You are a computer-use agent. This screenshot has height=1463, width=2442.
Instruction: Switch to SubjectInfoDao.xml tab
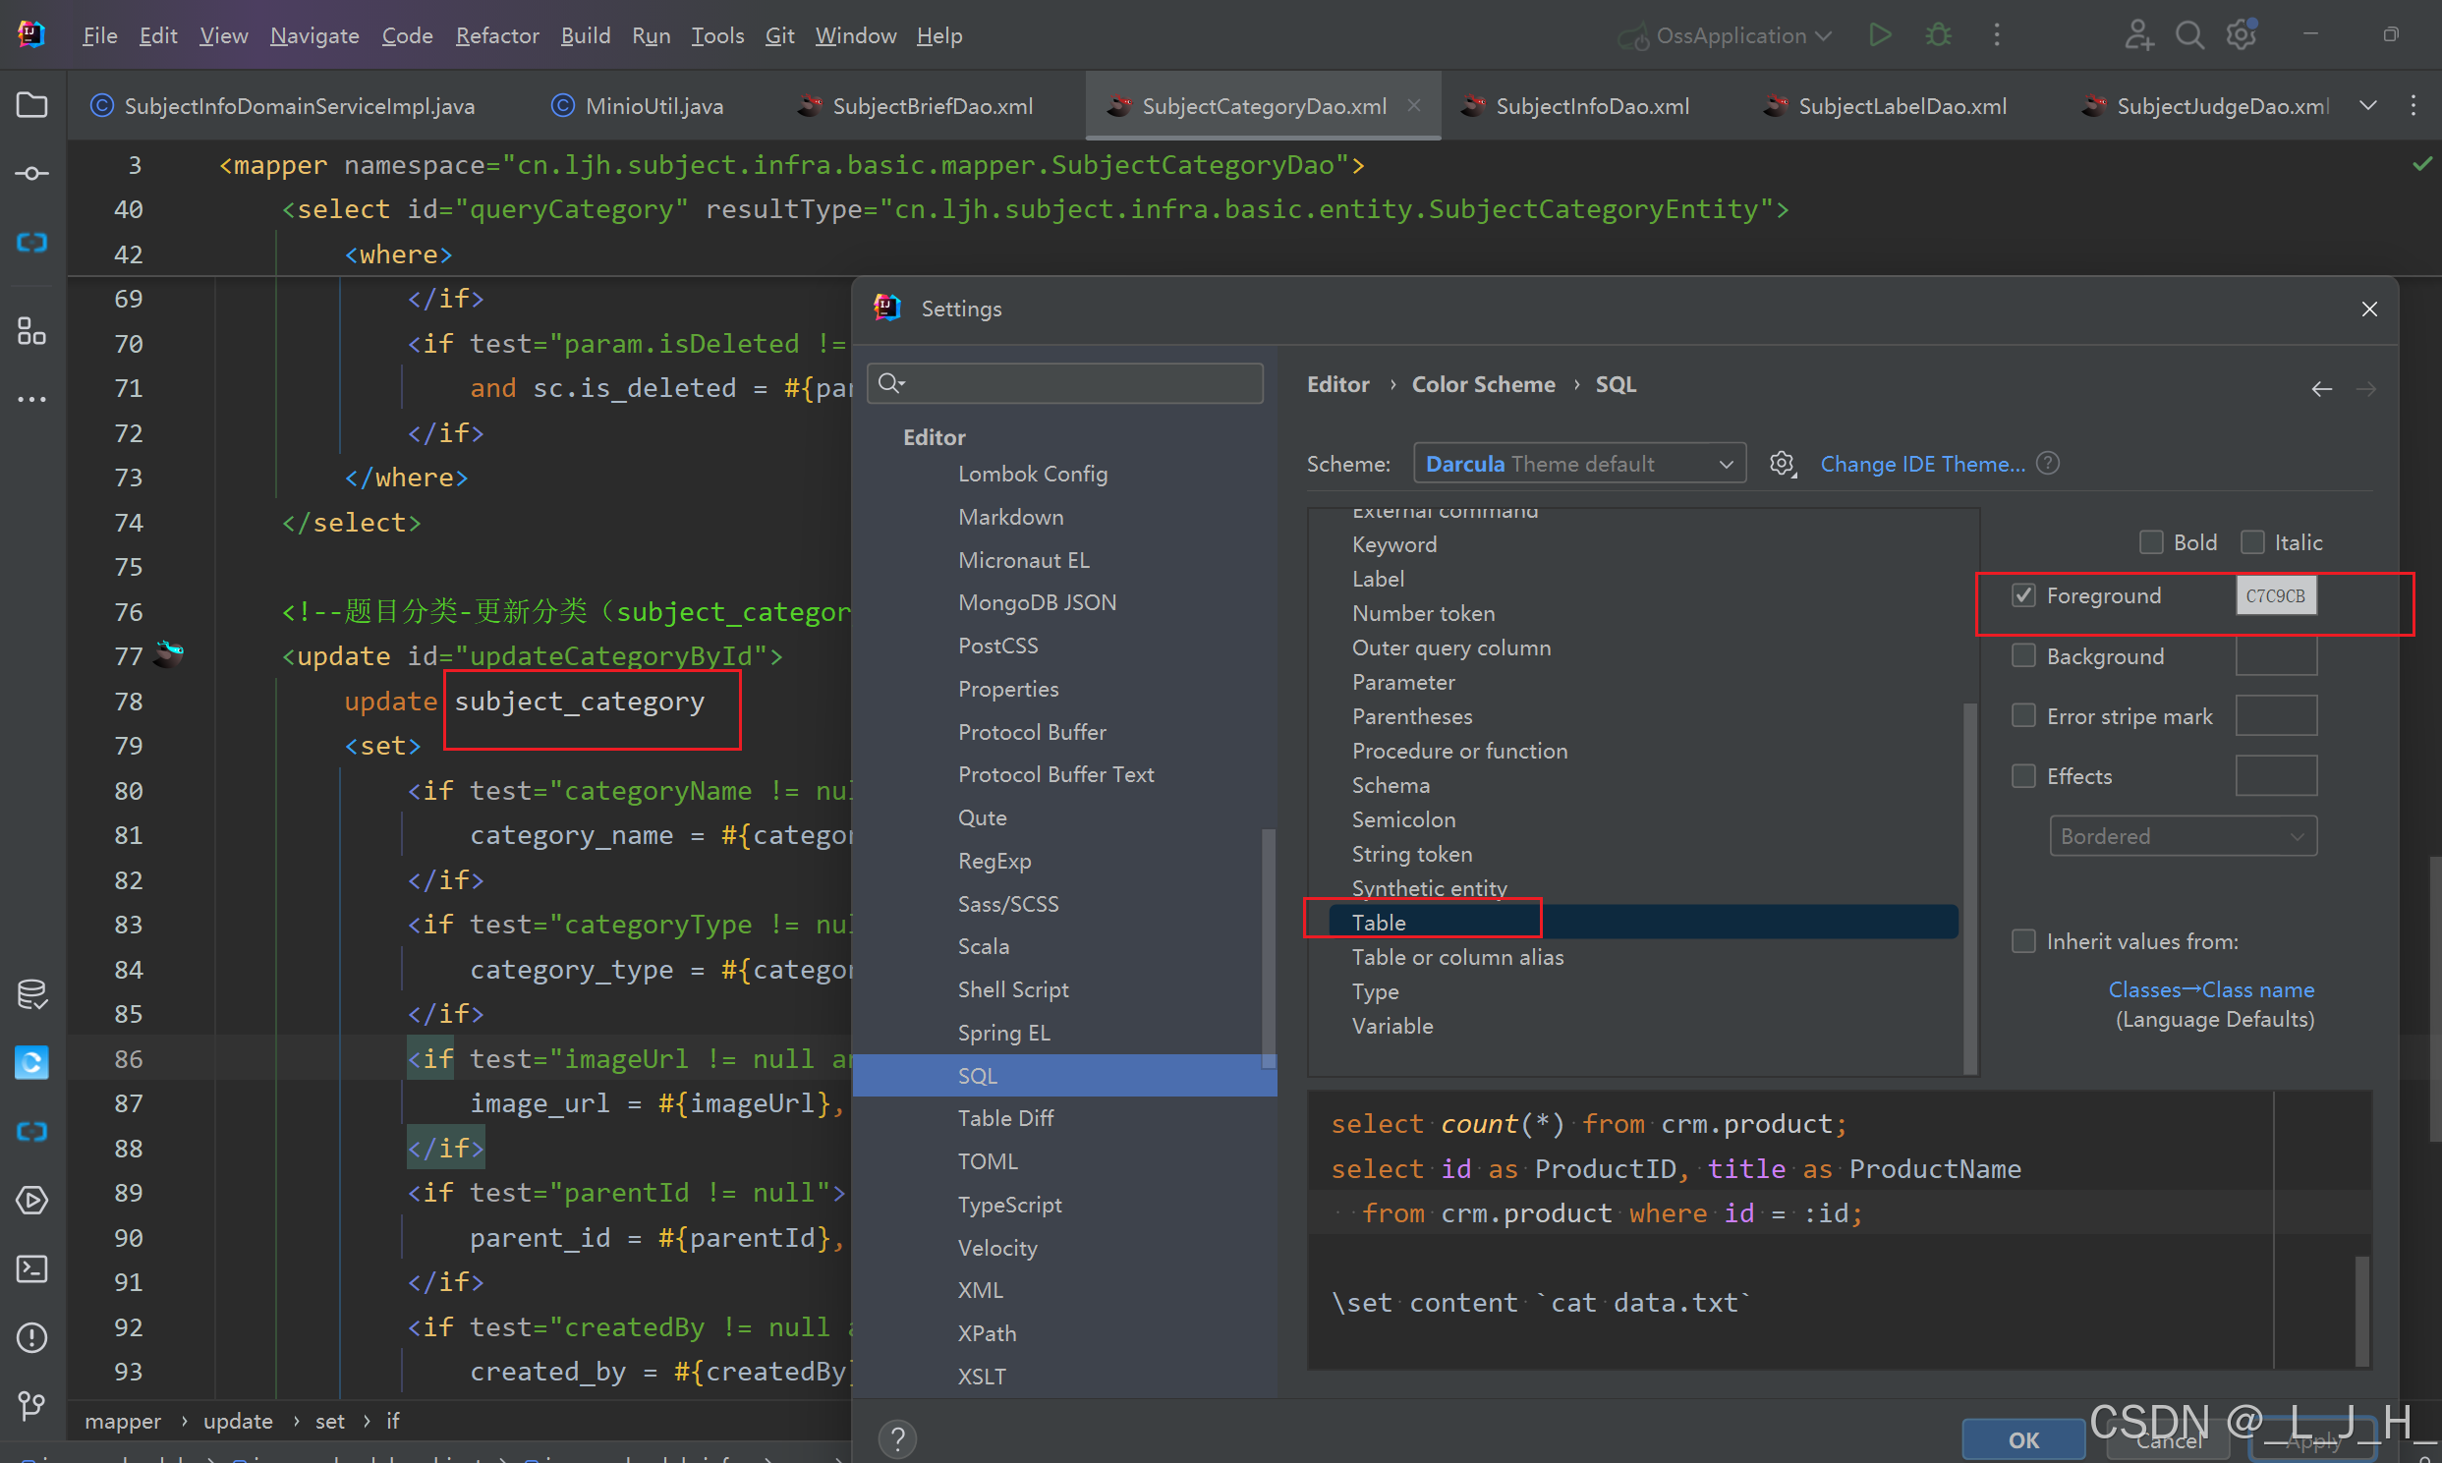1591,105
